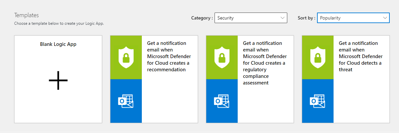Click "Choose a template below" instruction text
399x133 pixels.
[x=59, y=24]
